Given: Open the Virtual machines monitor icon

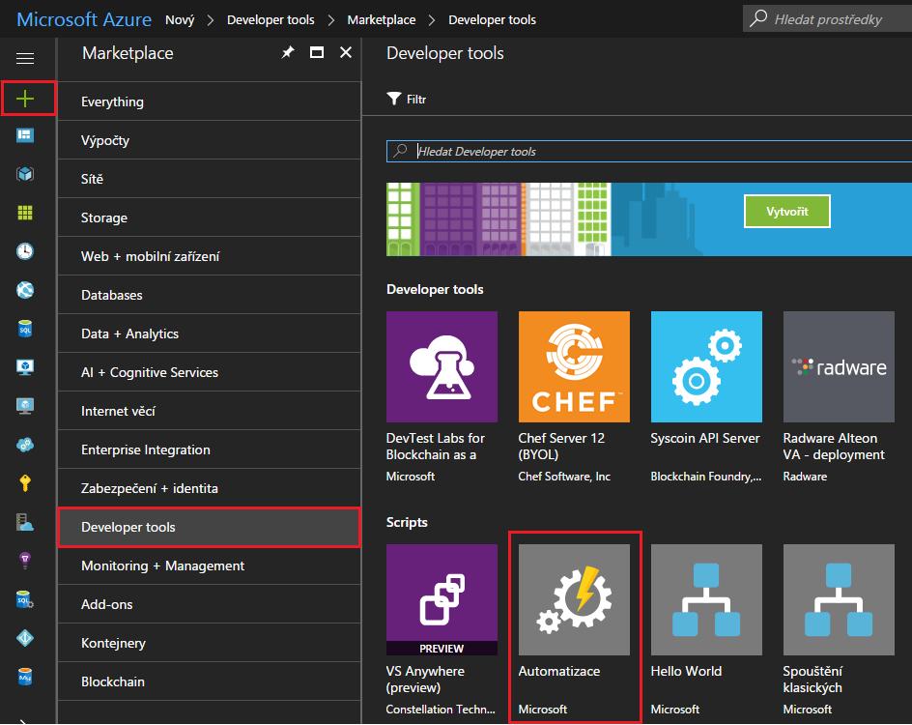Looking at the screenshot, I should point(25,367).
